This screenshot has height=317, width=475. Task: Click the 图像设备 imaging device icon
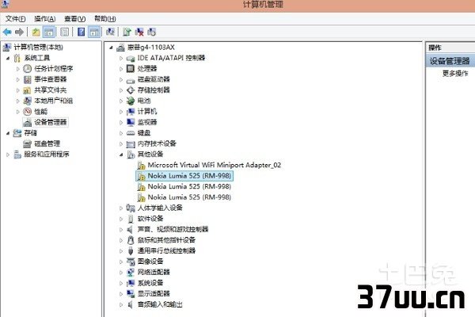tap(131, 262)
